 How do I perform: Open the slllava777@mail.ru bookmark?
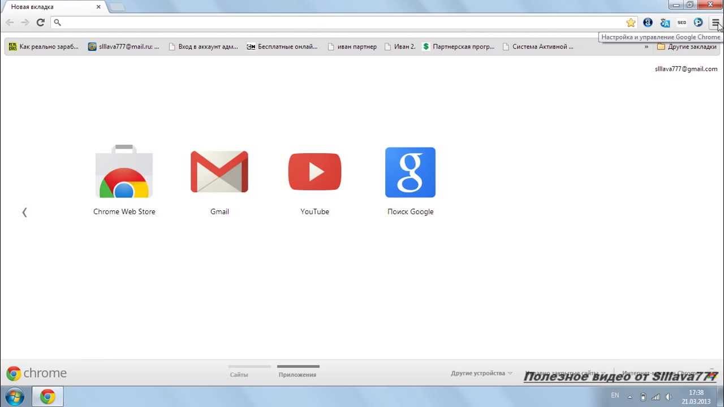click(124, 47)
